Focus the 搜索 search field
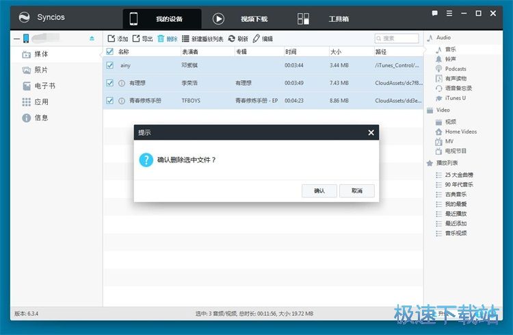Screen dimensions: 513x335 tap(397, 38)
